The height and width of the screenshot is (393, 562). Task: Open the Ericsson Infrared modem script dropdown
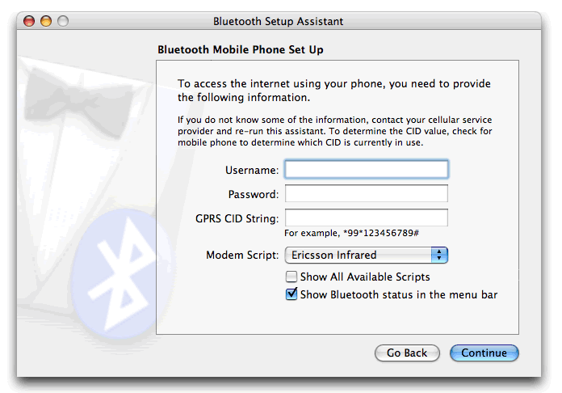[367, 256]
